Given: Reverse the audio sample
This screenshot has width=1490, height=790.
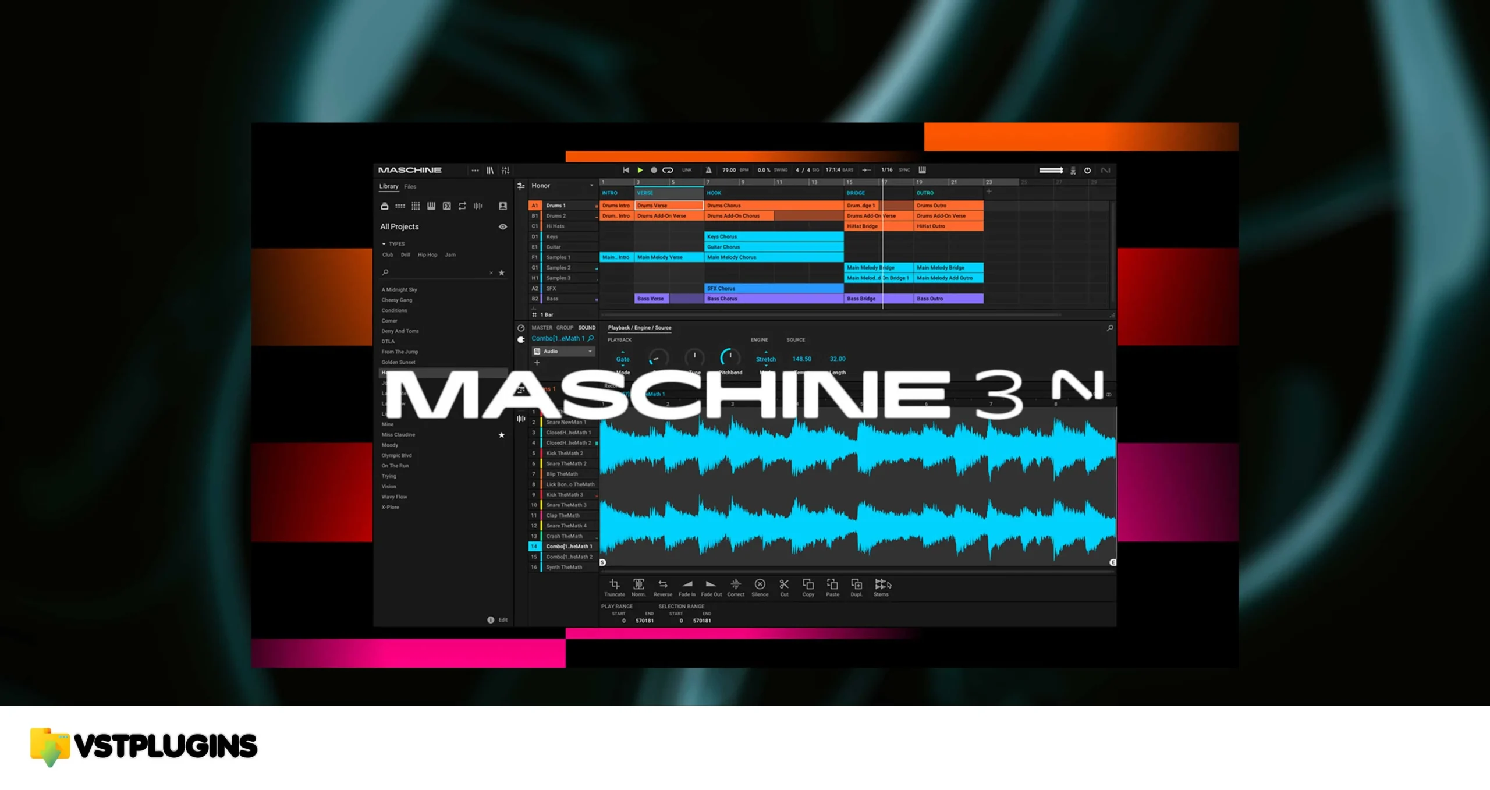Looking at the screenshot, I should pyautogui.click(x=662, y=584).
